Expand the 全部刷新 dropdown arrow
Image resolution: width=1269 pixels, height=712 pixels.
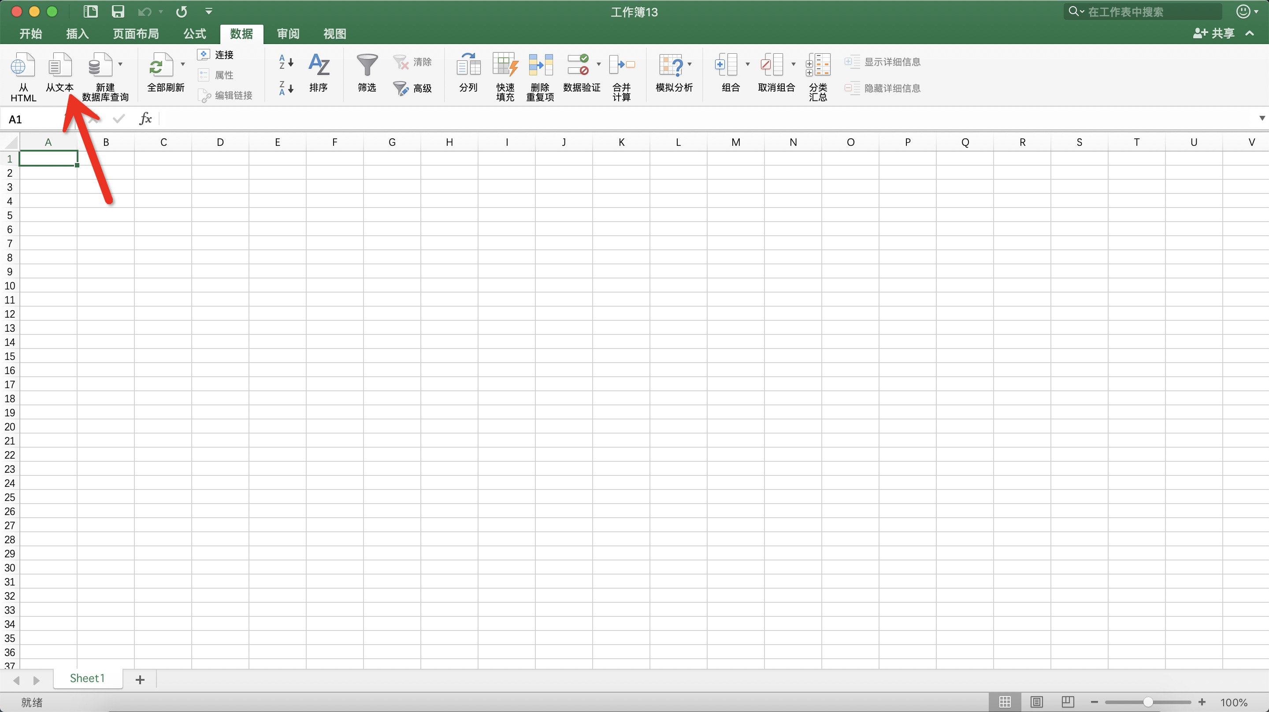(183, 64)
